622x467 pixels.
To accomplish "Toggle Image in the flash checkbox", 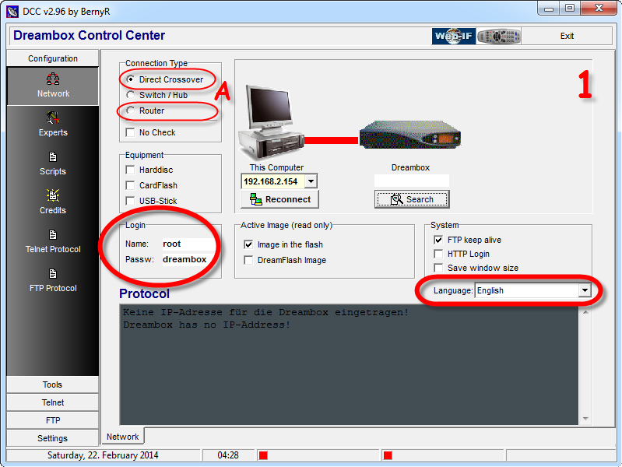I will [x=248, y=244].
